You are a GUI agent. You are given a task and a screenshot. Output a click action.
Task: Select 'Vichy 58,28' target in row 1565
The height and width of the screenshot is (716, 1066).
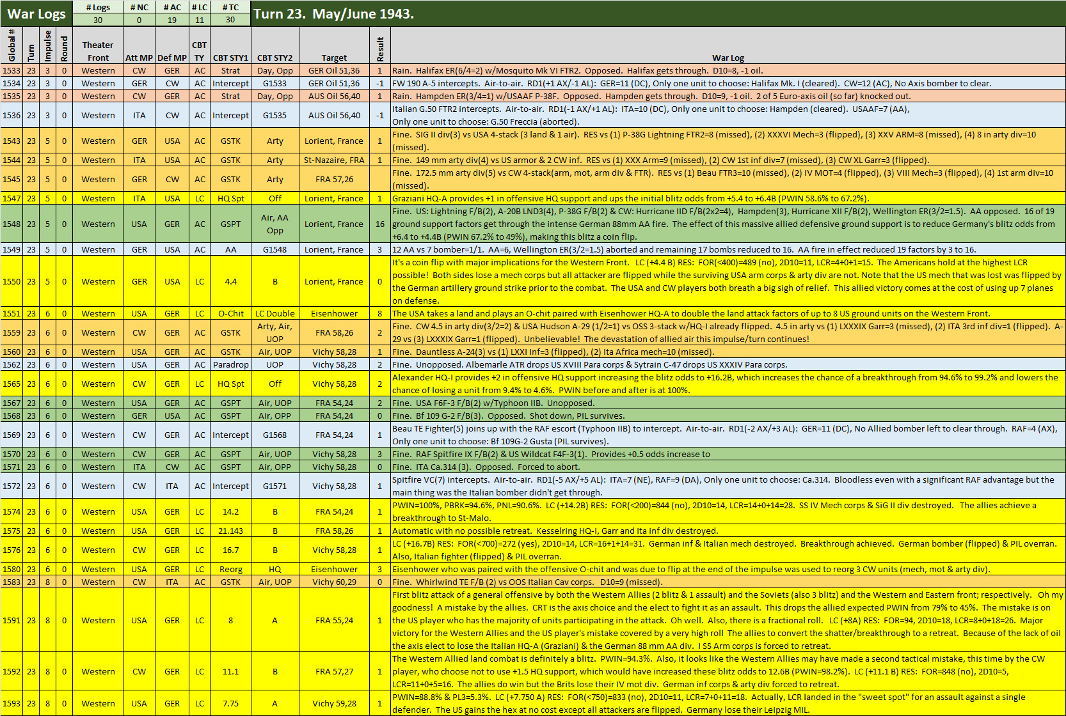click(x=334, y=384)
